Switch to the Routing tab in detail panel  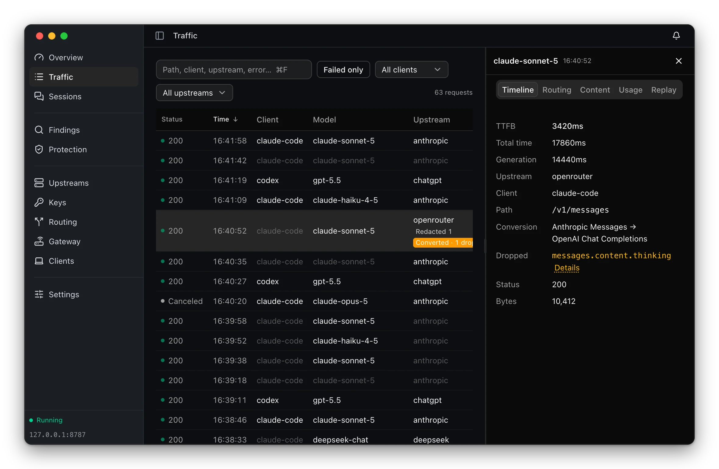[x=557, y=90]
